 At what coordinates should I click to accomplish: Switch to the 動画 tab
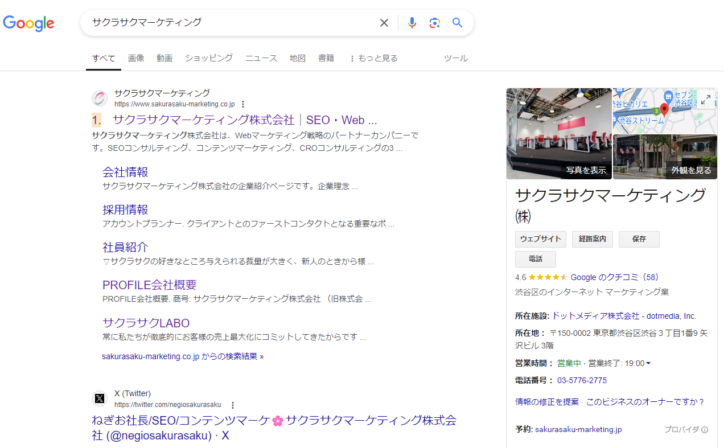point(164,58)
